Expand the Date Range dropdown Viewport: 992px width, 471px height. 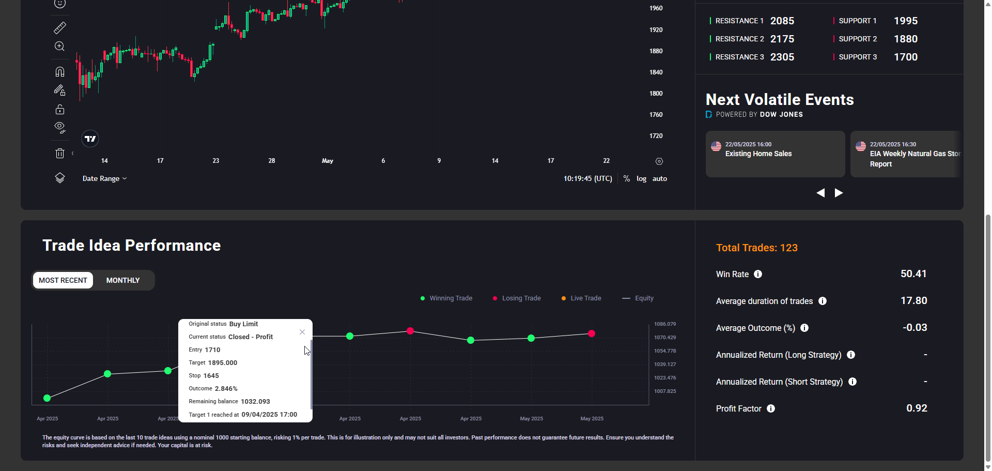tap(104, 178)
